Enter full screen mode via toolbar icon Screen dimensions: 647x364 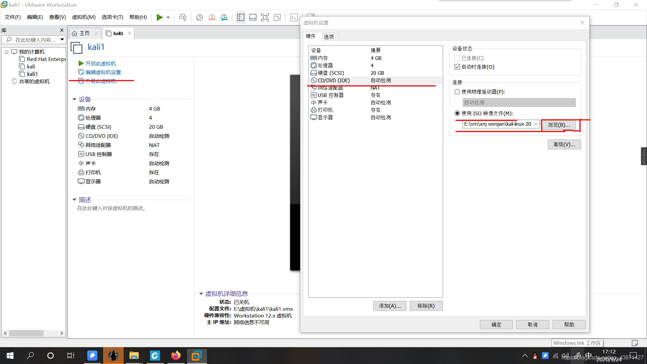tap(265, 17)
